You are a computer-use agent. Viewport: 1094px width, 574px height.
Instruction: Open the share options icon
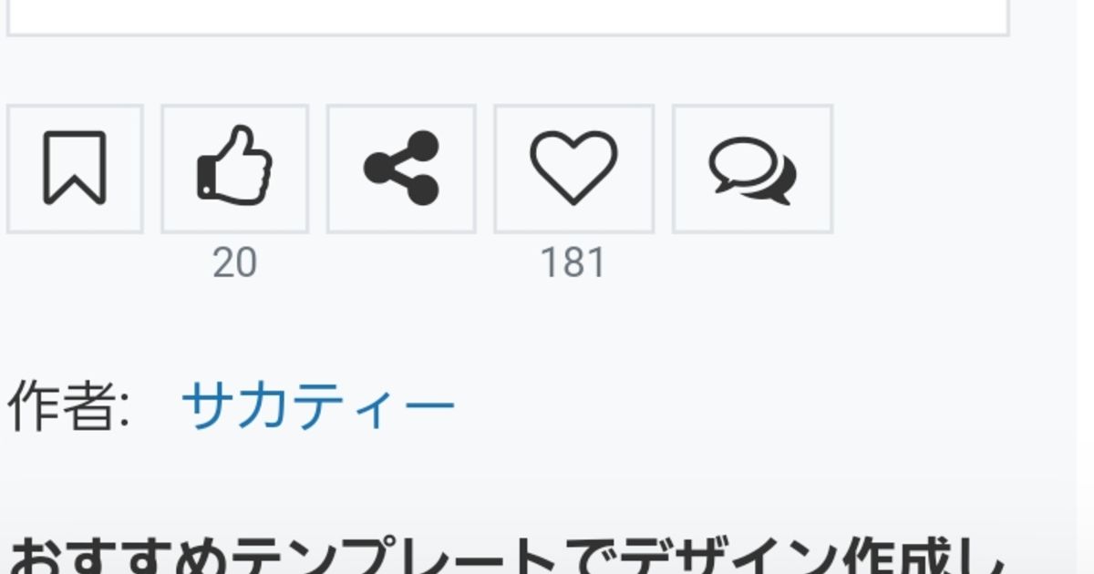coord(401,169)
